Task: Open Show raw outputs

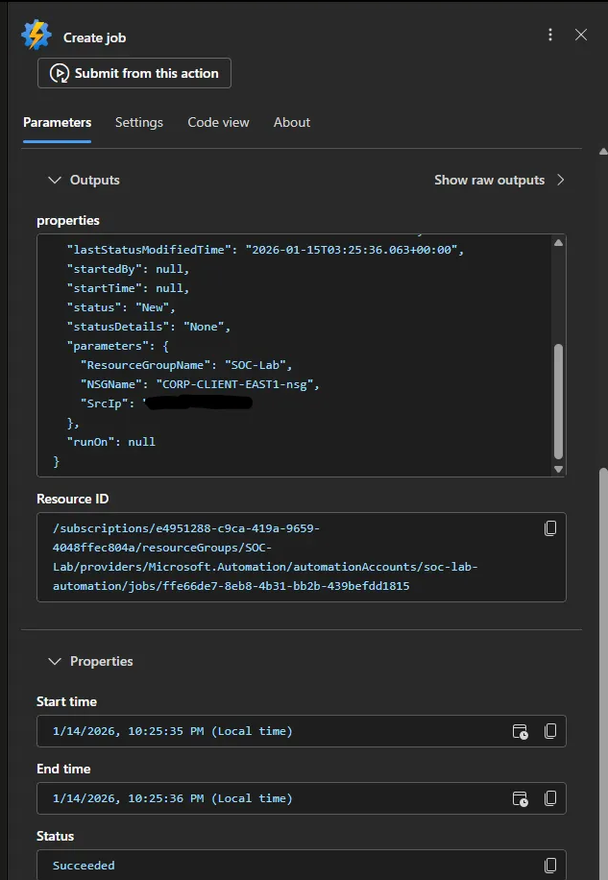Action: tap(499, 180)
